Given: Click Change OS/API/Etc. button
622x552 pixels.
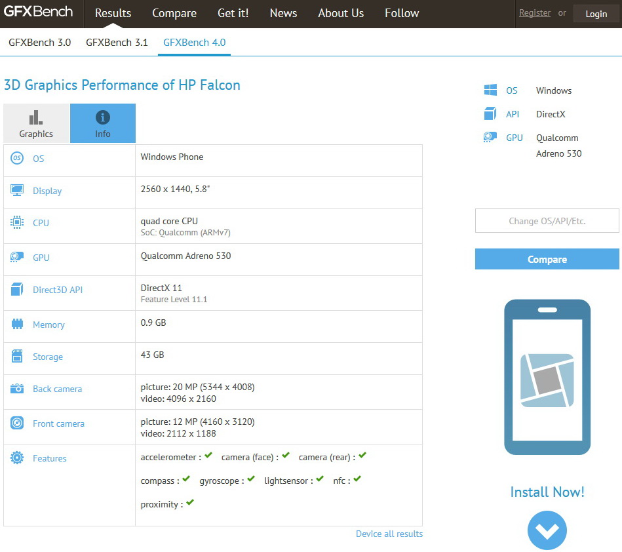Looking at the screenshot, I should (547, 221).
